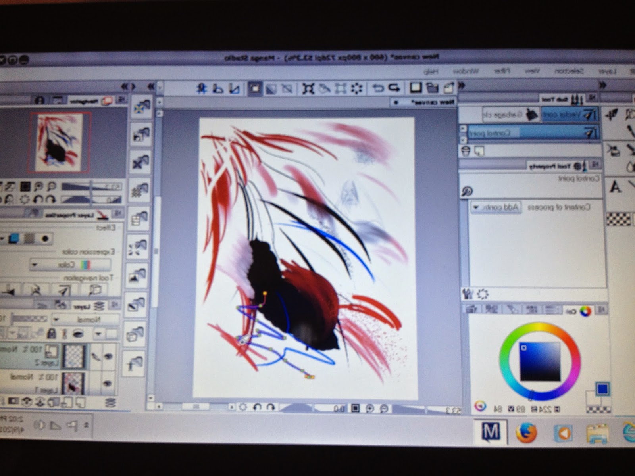Viewport: 635px width, 476px height.
Task: Open the Normal blending mode dropdown
Action: point(85,319)
